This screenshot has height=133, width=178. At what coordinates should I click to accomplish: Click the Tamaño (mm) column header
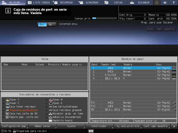tap(108, 64)
